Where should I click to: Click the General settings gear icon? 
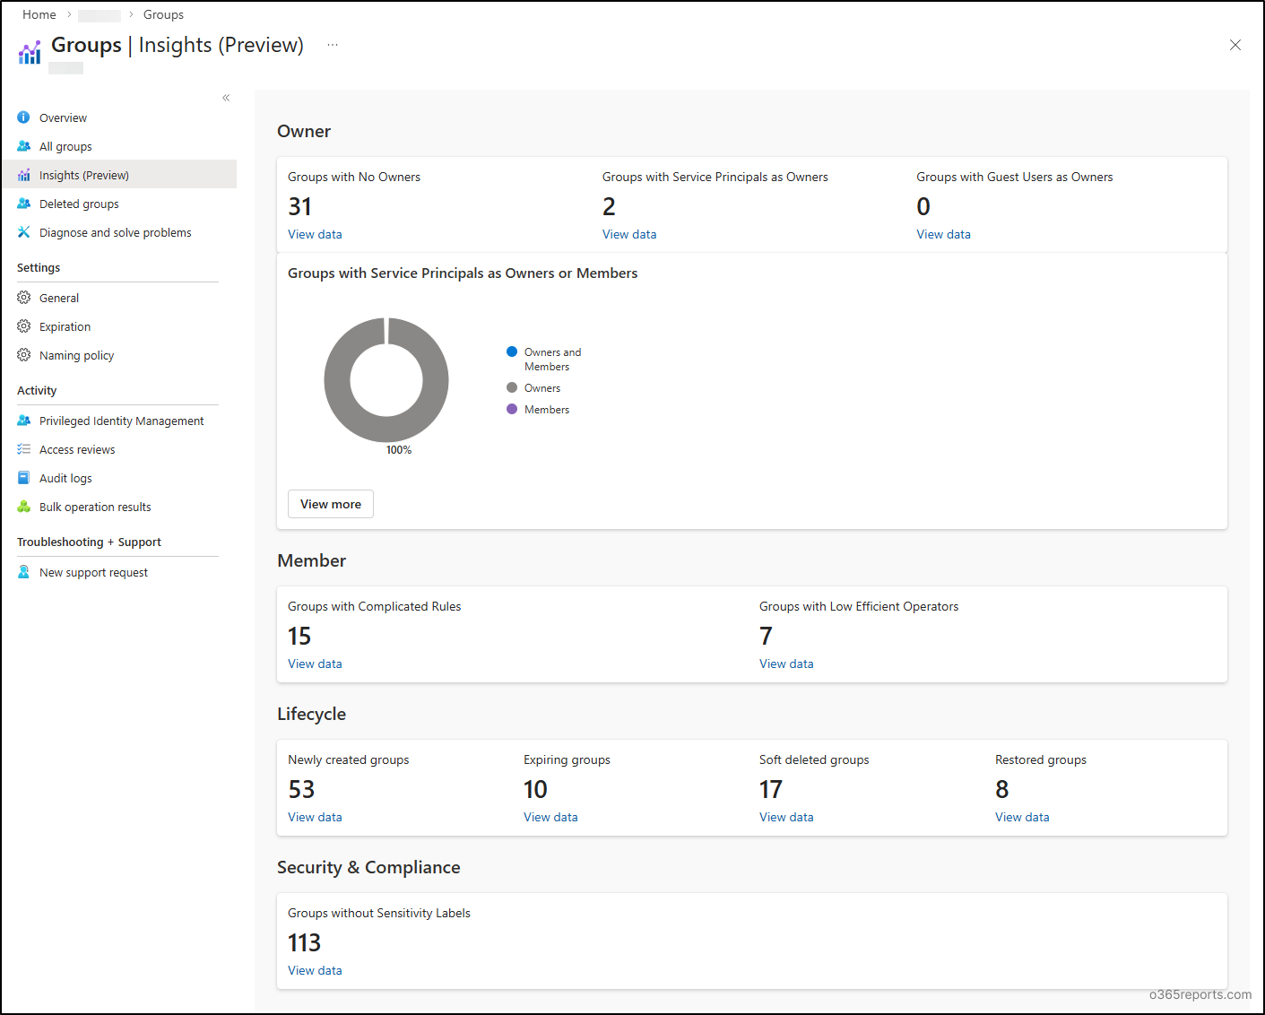pyautogui.click(x=23, y=297)
